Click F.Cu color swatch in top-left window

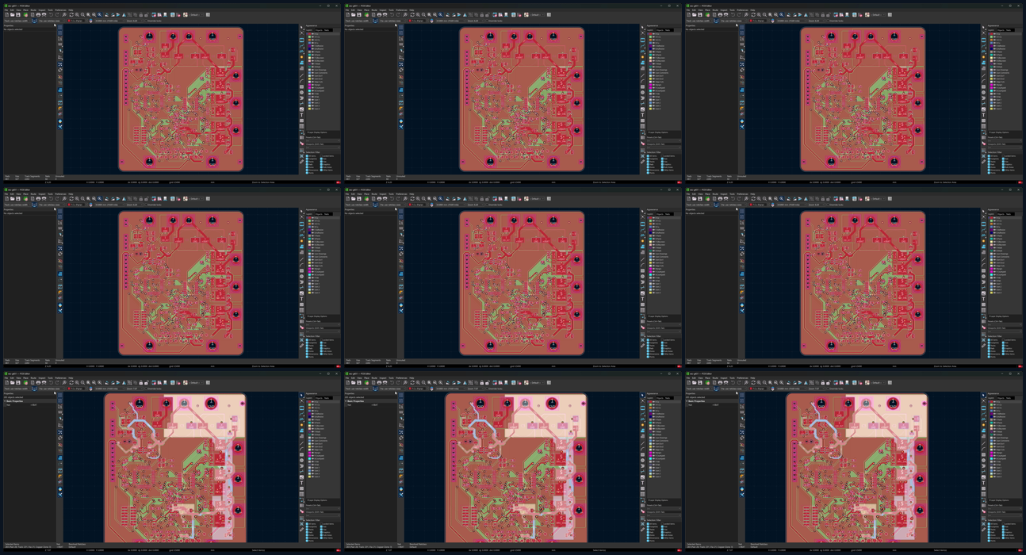309,33
